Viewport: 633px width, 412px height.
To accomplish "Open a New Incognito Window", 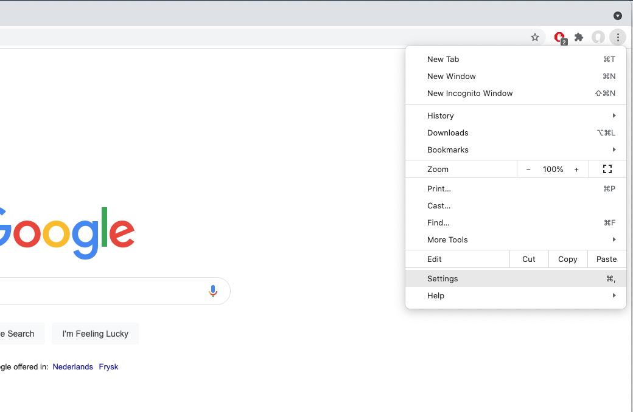I will coord(516,93).
